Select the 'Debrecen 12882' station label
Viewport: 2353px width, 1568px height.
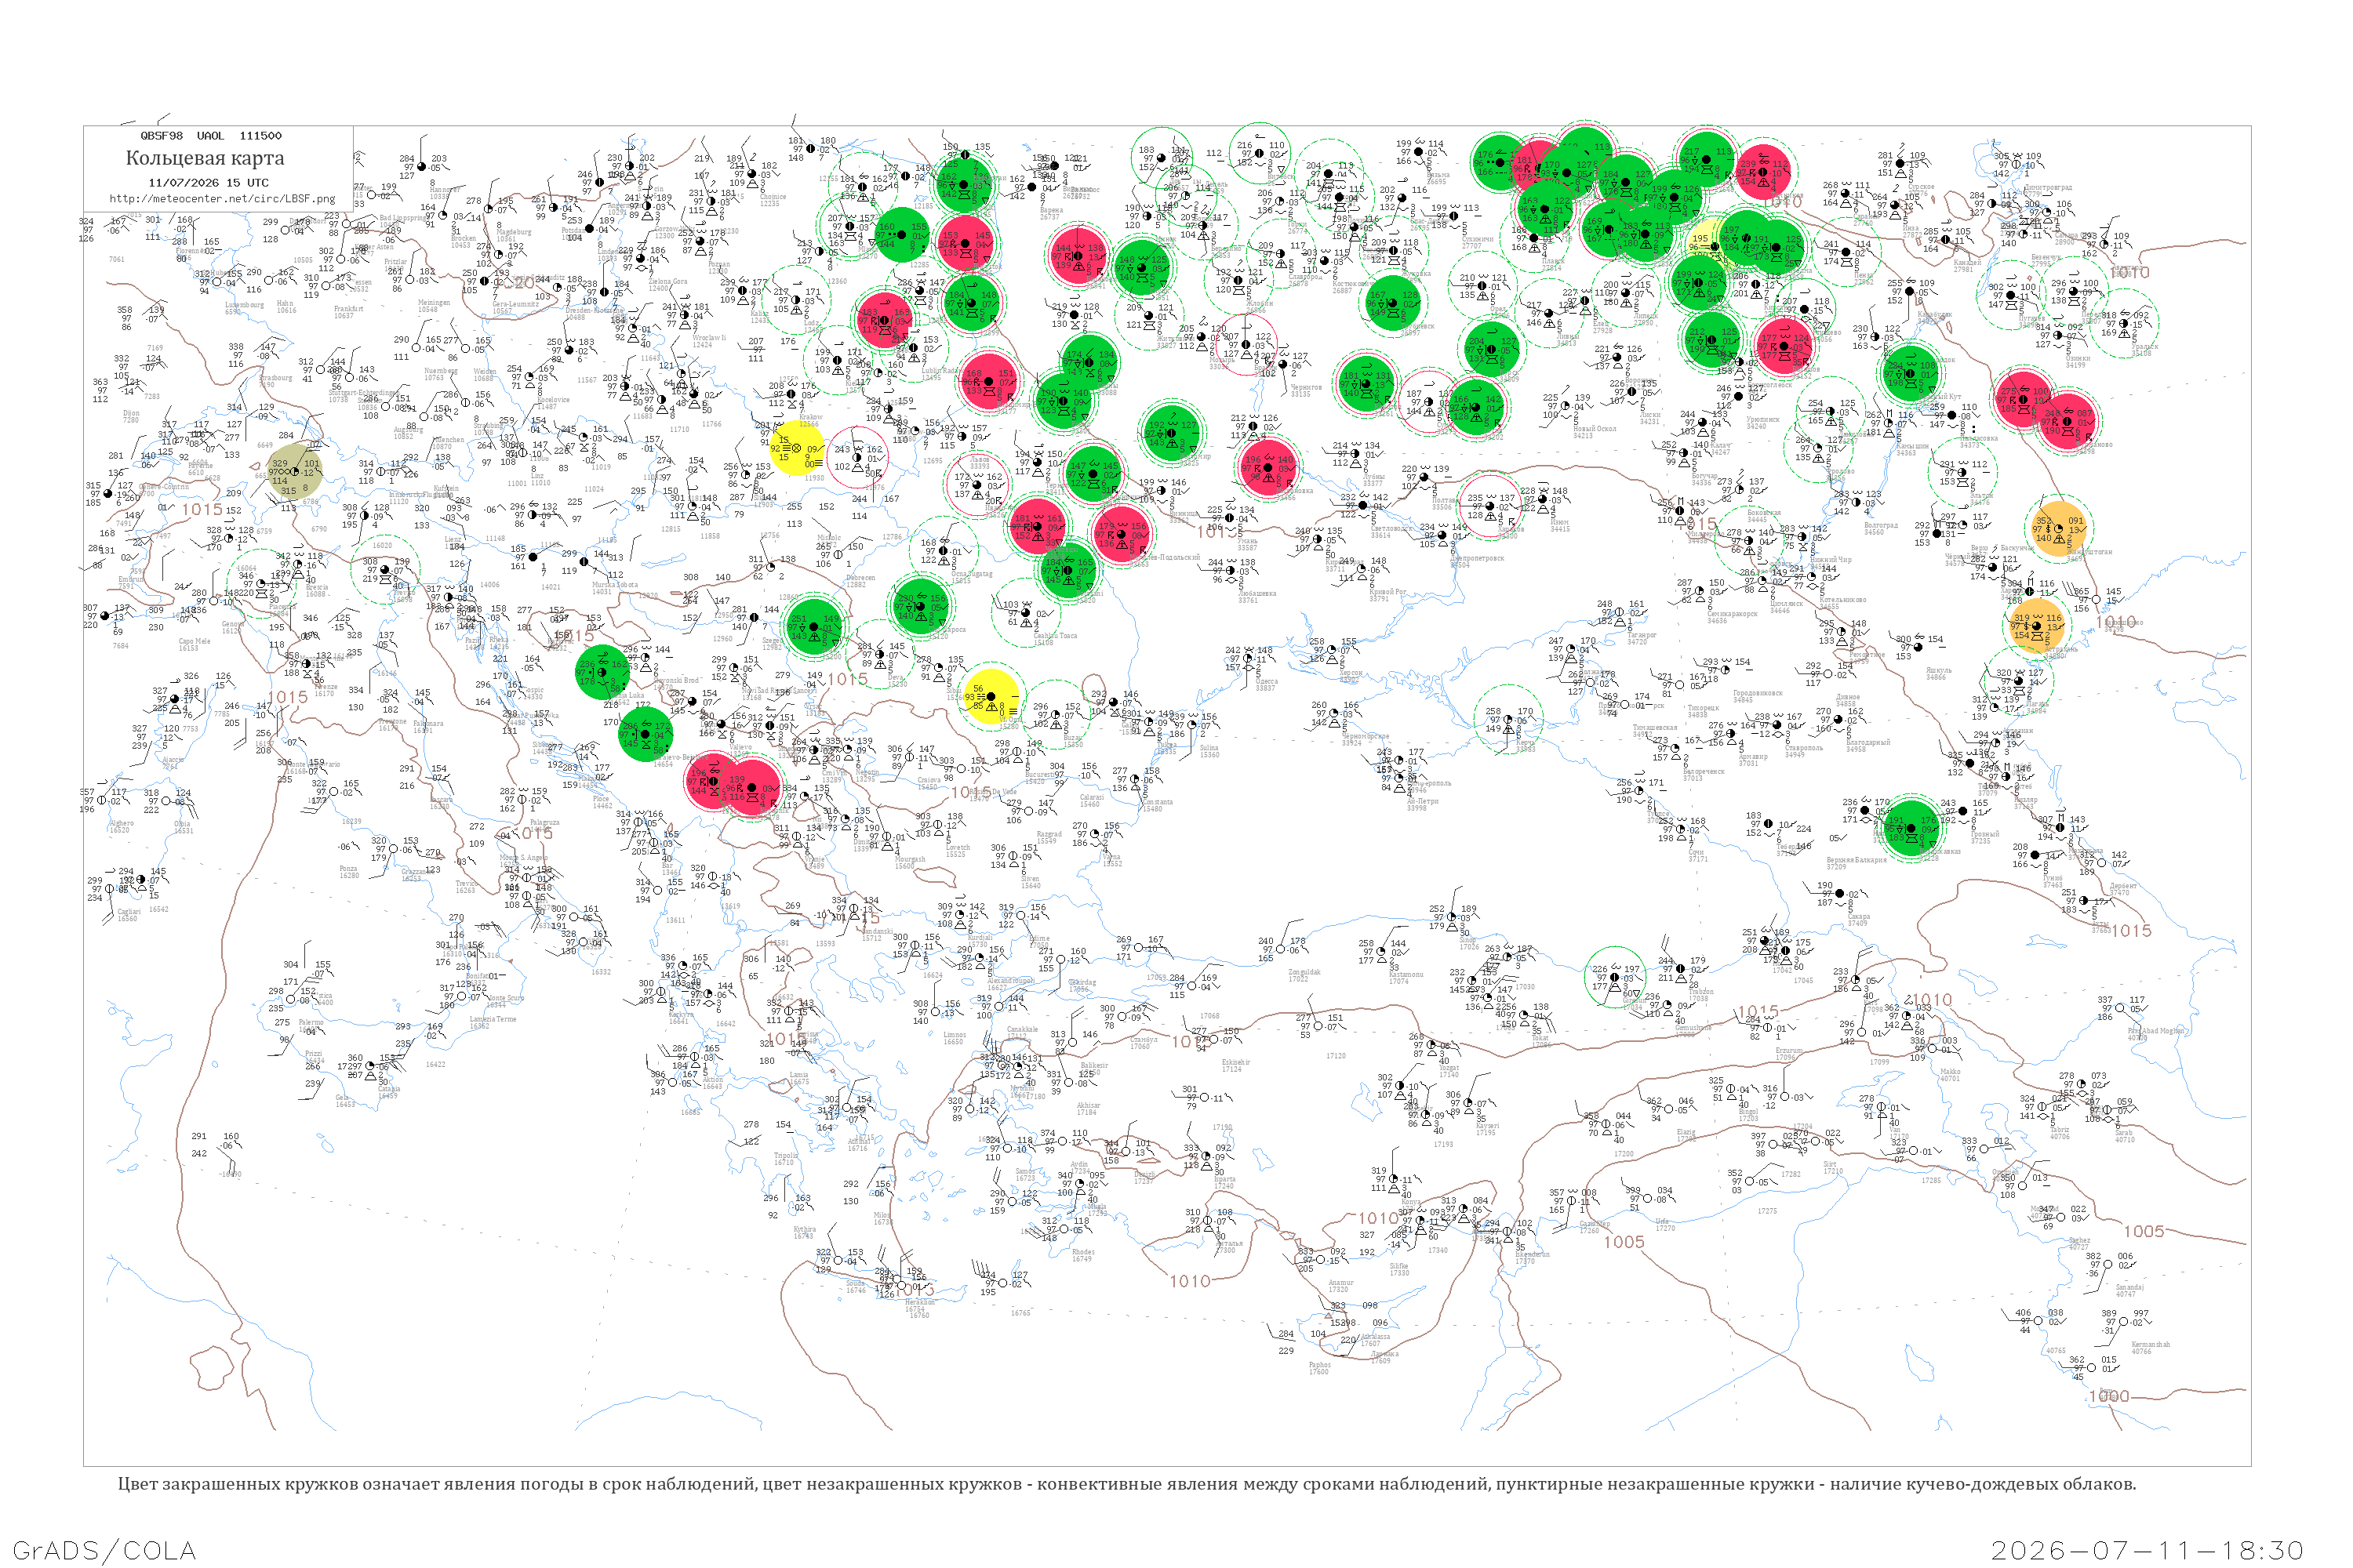pyautogui.click(x=860, y=581)
